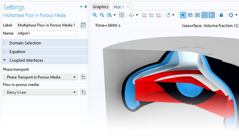Screen dimensions: 239x136
Task: Click the image snapshot icon
Action: click(x=231, y=15)
